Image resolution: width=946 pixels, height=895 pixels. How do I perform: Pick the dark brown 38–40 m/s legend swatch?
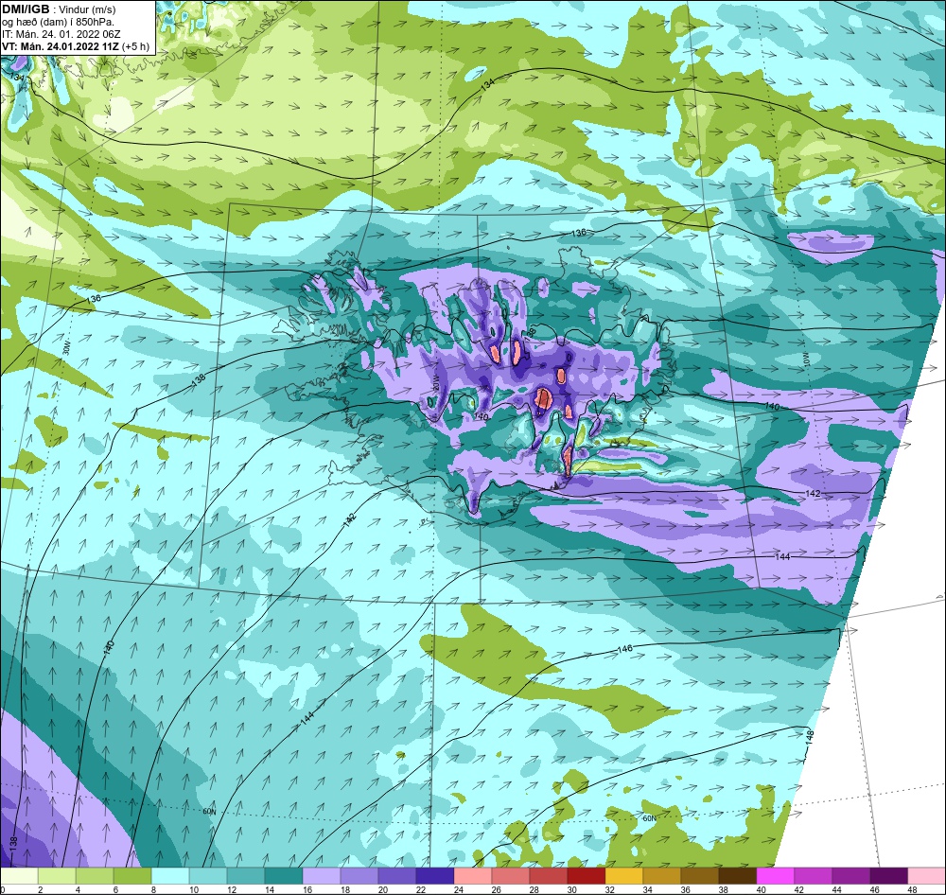coord(737,876)
